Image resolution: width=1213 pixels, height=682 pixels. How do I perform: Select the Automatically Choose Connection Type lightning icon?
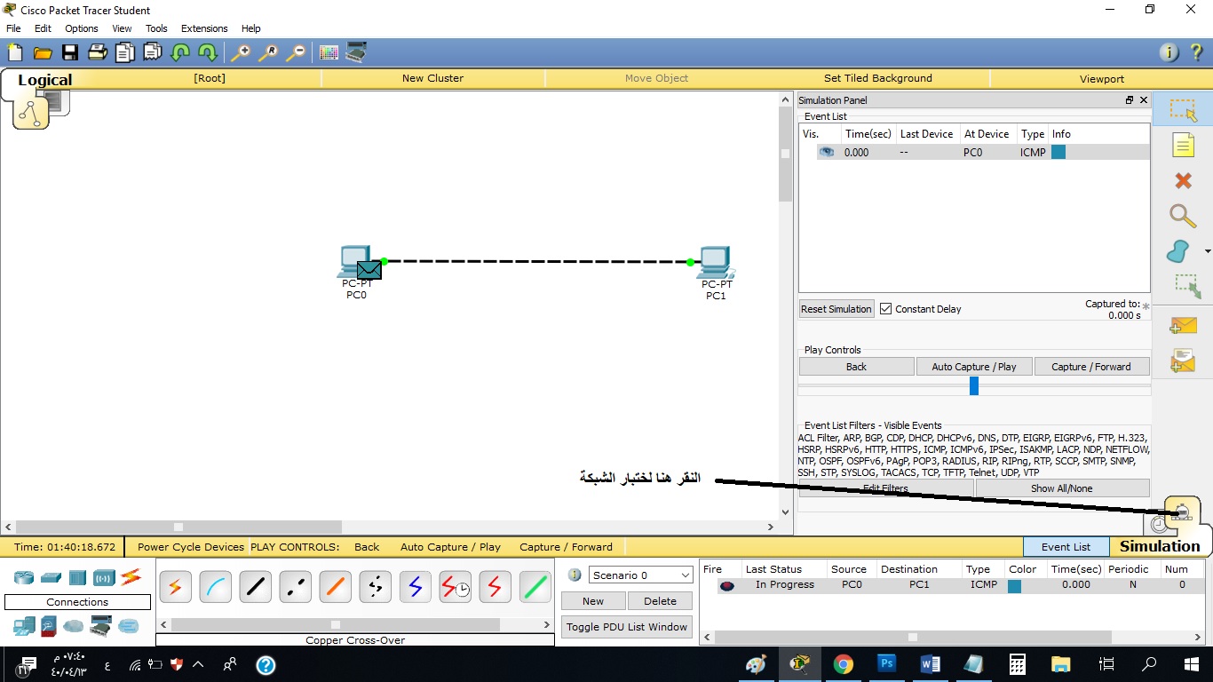click(175, 586)
